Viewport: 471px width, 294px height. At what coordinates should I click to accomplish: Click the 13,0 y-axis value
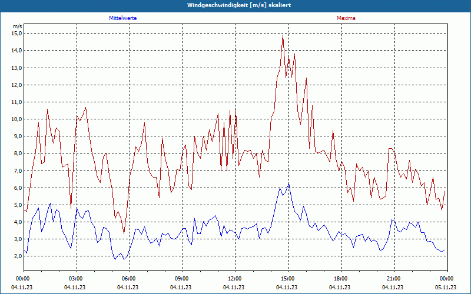click(17, 68)
